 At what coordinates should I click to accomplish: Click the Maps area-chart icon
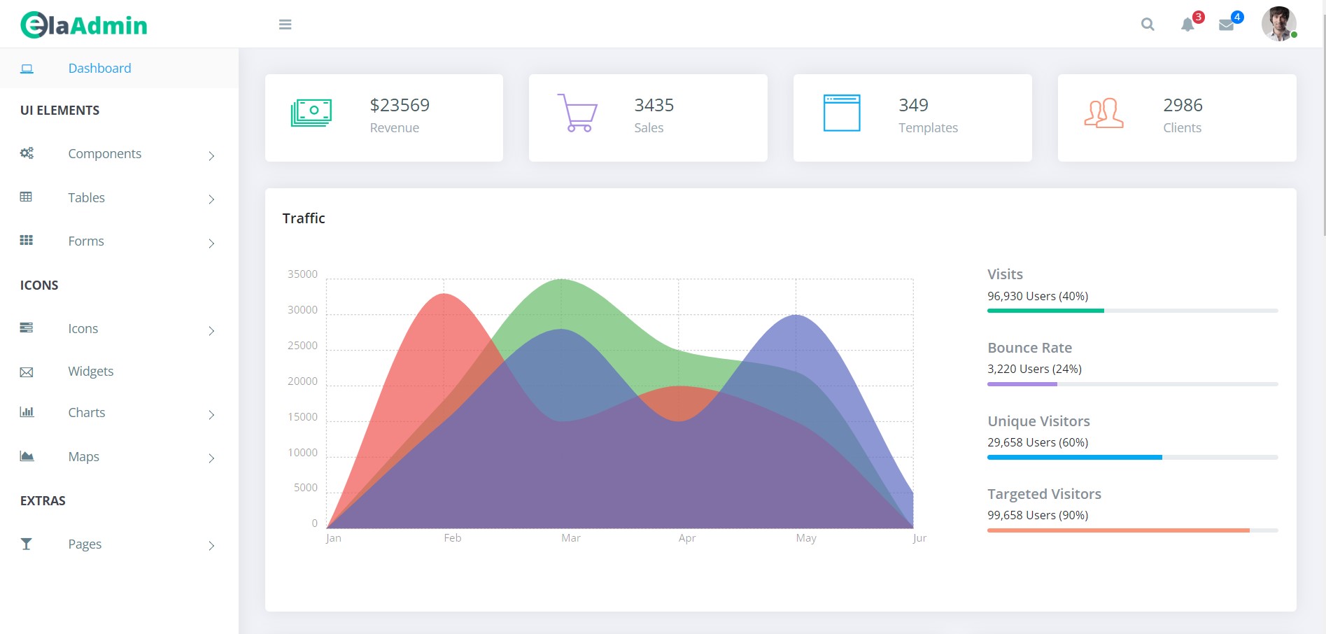point(27,456)
